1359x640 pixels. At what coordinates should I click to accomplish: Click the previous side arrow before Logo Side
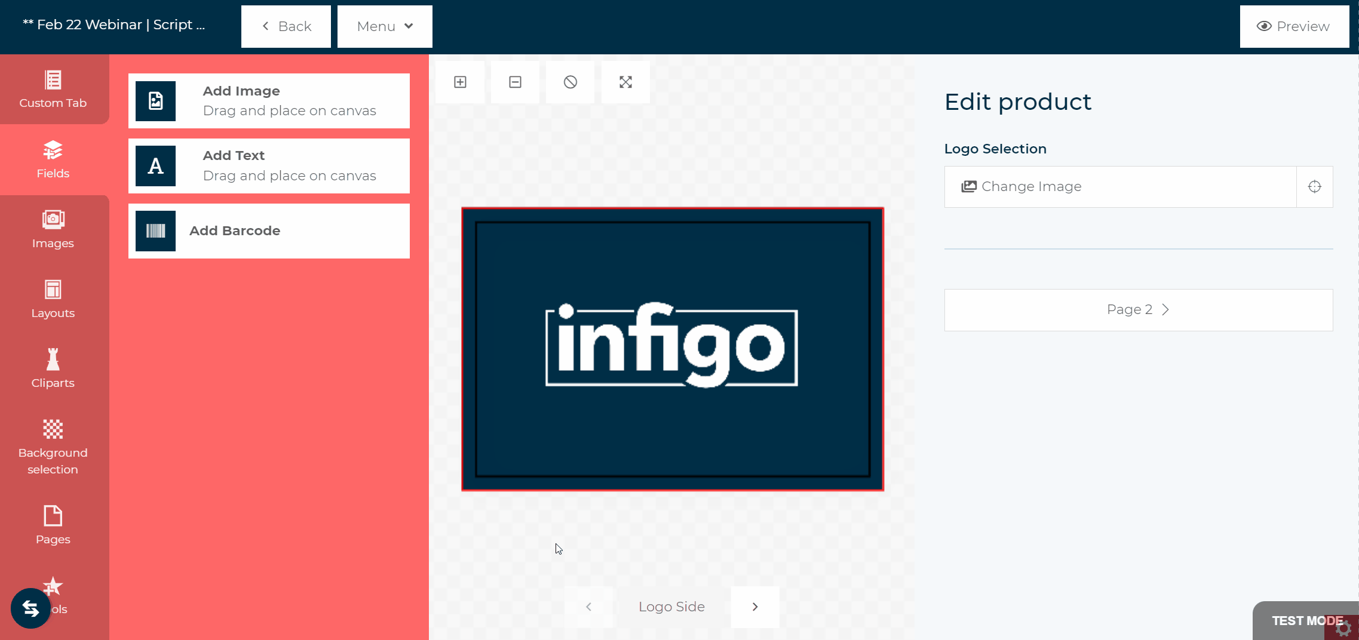pos(588,607)
